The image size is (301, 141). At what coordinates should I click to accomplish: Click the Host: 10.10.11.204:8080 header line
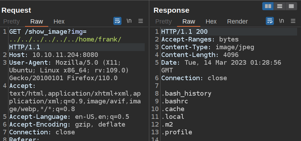[x=54, y=55]
